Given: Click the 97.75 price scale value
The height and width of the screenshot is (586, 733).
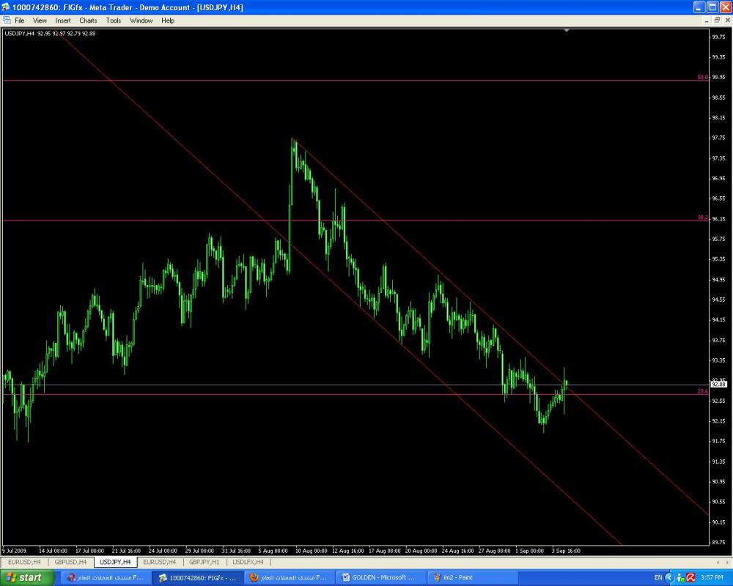Looking at the screenshot, I should tap(718, 138).
